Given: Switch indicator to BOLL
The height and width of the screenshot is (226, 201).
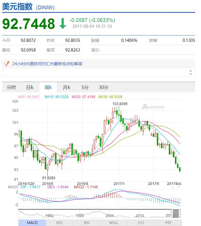Looking at the screenshot, I should point(114,223).
